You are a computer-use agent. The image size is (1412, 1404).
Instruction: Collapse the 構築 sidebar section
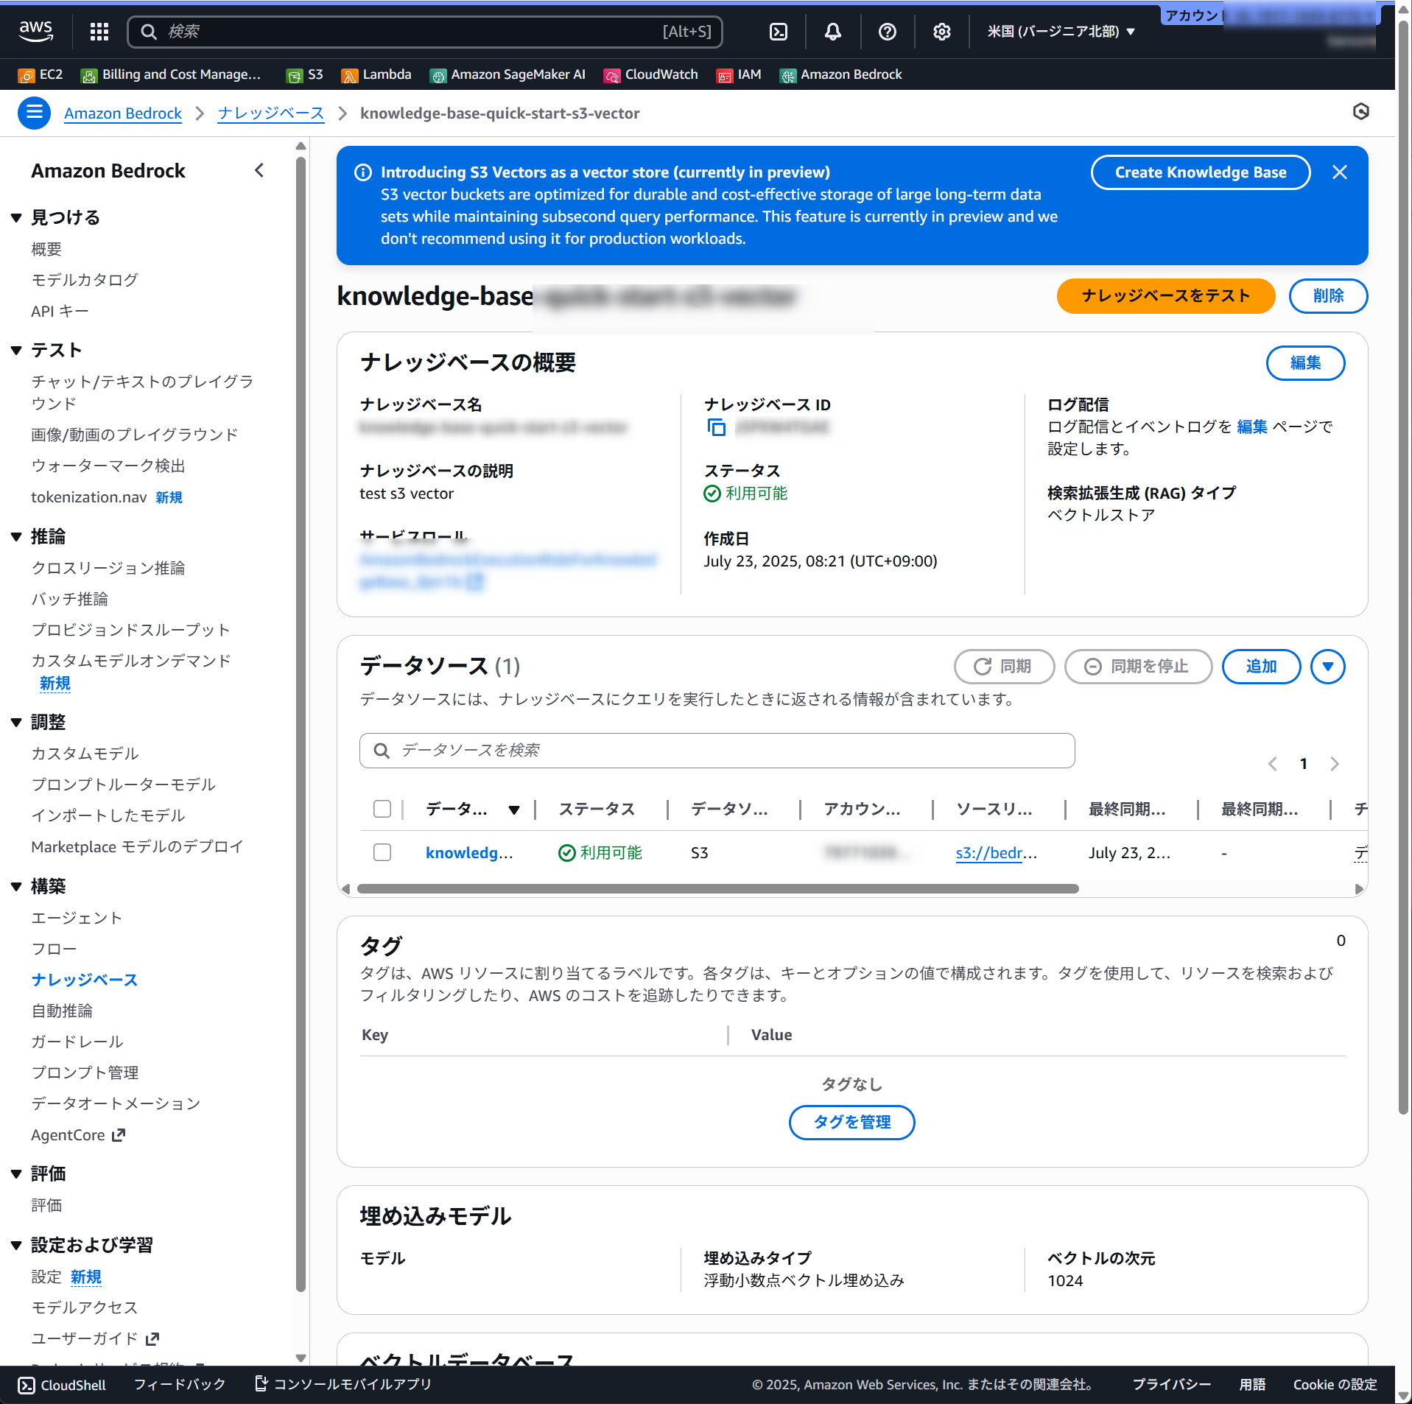coord(16,886)
